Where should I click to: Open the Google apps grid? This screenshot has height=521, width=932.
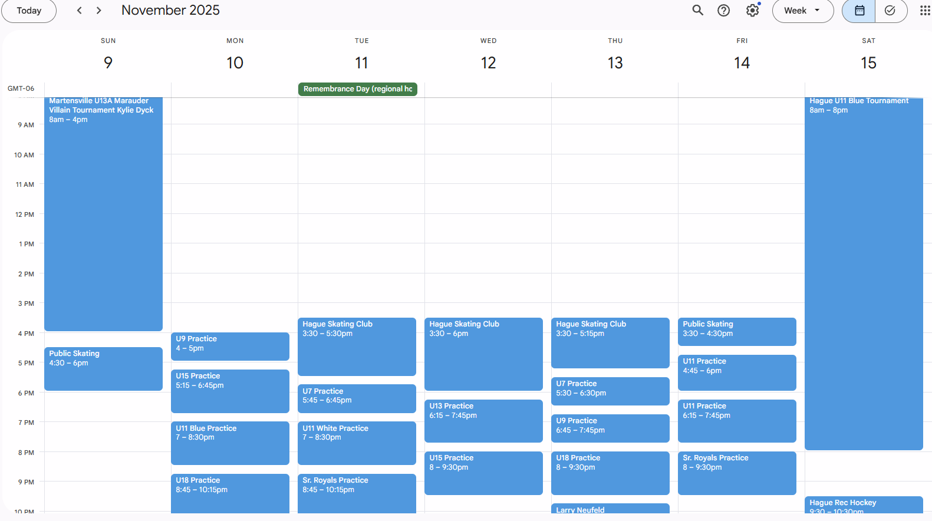pyautogui.click(x=924, y=10)
